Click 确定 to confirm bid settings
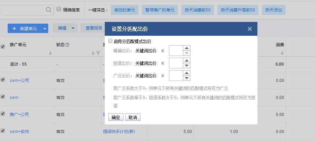 click(116, 117)
